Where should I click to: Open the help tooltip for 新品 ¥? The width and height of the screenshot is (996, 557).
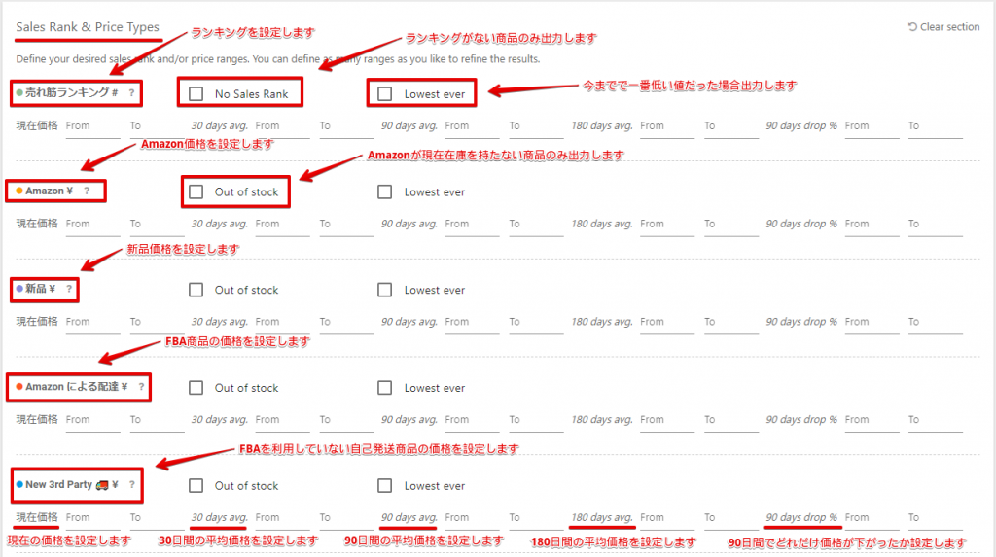(x=69, y=290)
